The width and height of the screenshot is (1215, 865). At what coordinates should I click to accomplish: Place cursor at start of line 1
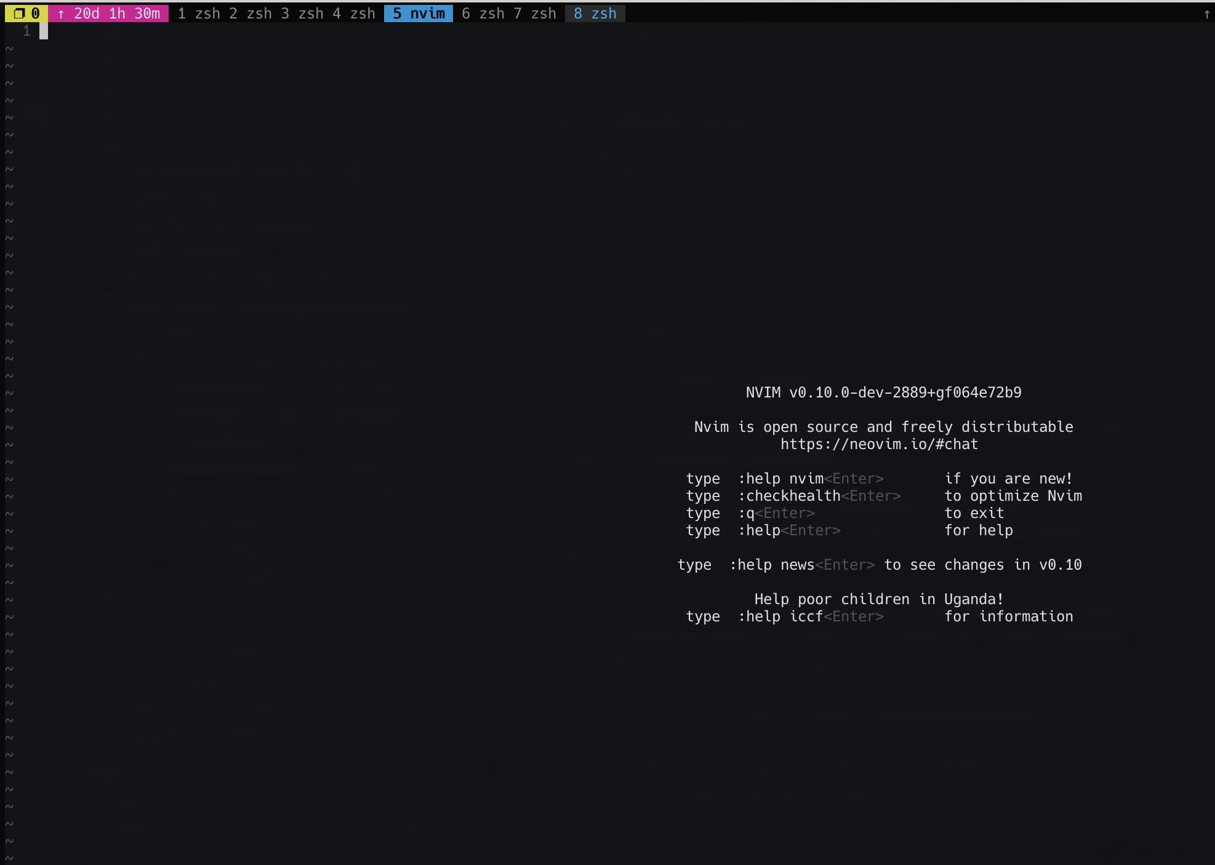pyautogui.click(x=44, y=31)
